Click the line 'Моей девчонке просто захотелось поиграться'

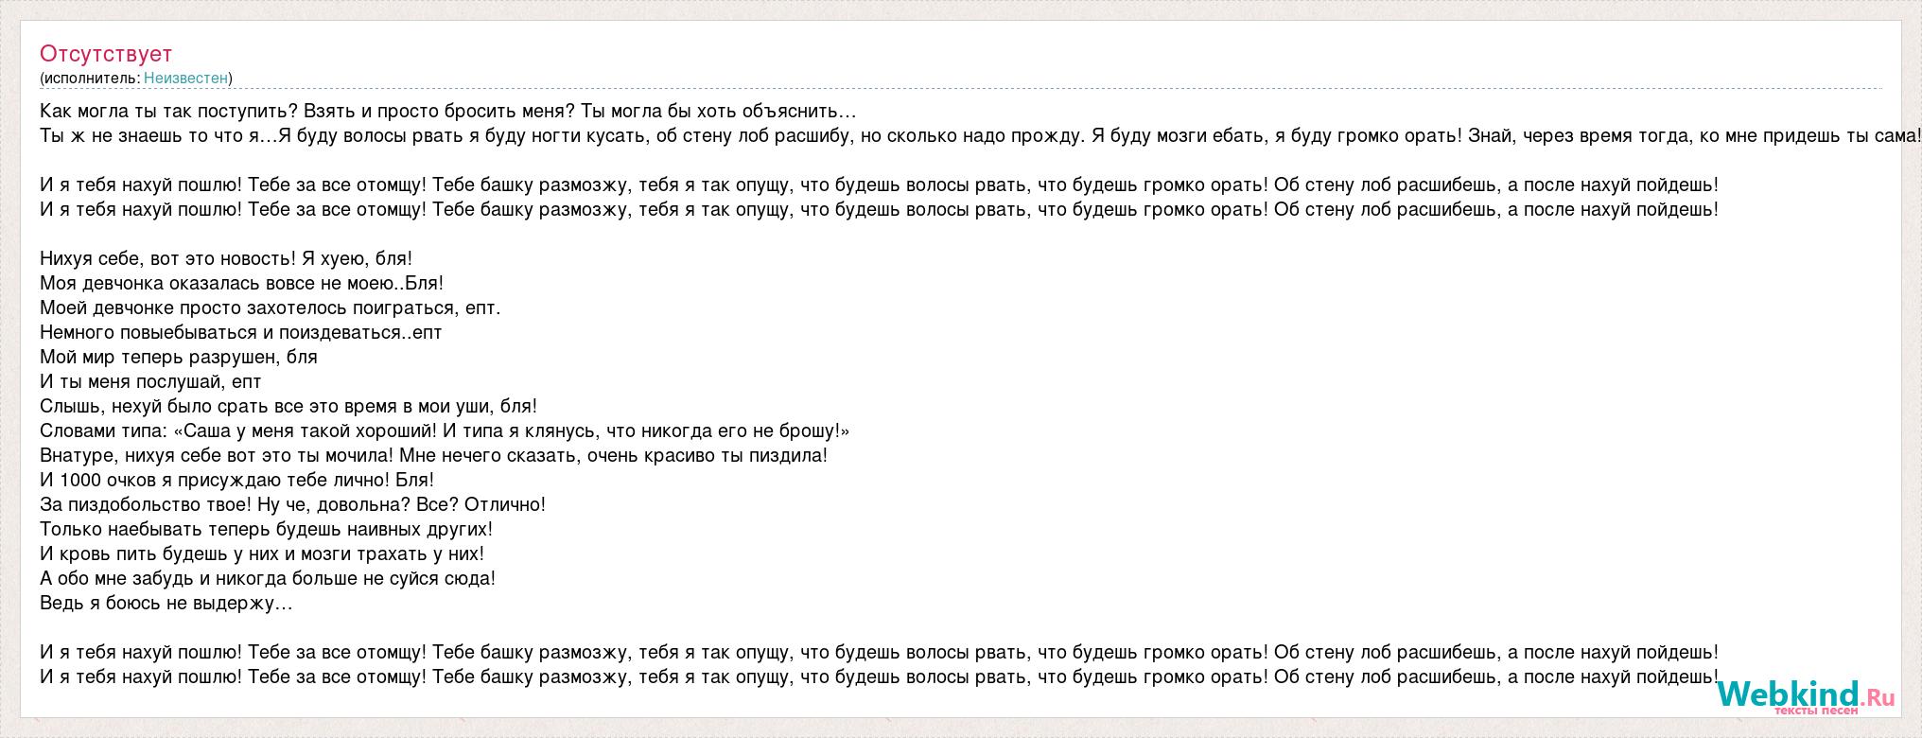point(271,308)
